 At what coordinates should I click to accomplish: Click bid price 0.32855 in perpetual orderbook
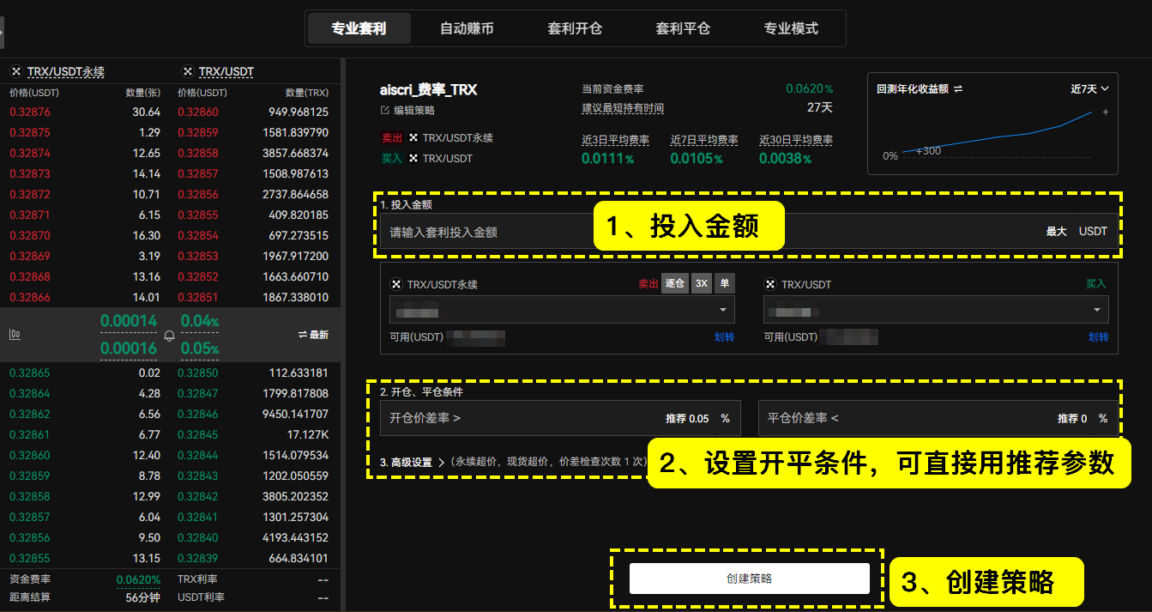(x=30, y=559)
